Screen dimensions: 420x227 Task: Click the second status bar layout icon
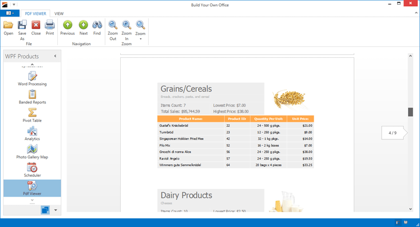point(406,222)
